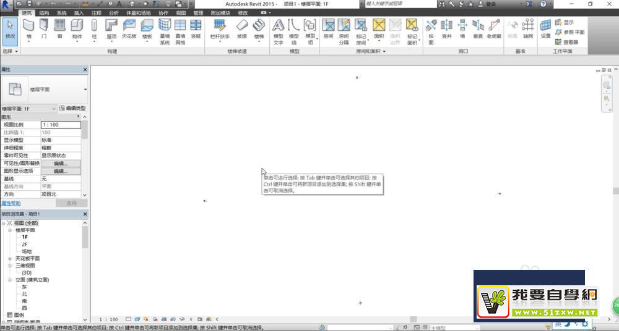Collapse the 图形 properties group

point(78,117)
